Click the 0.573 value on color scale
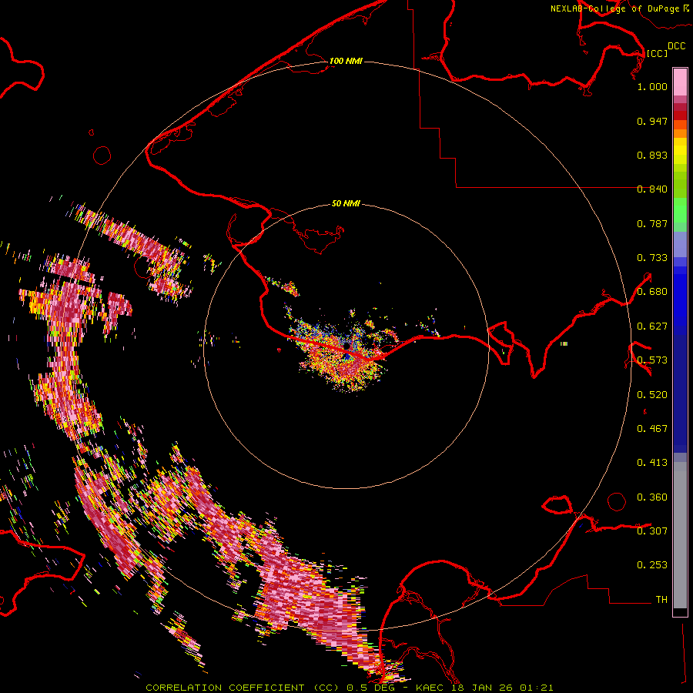 coord(652,360)
